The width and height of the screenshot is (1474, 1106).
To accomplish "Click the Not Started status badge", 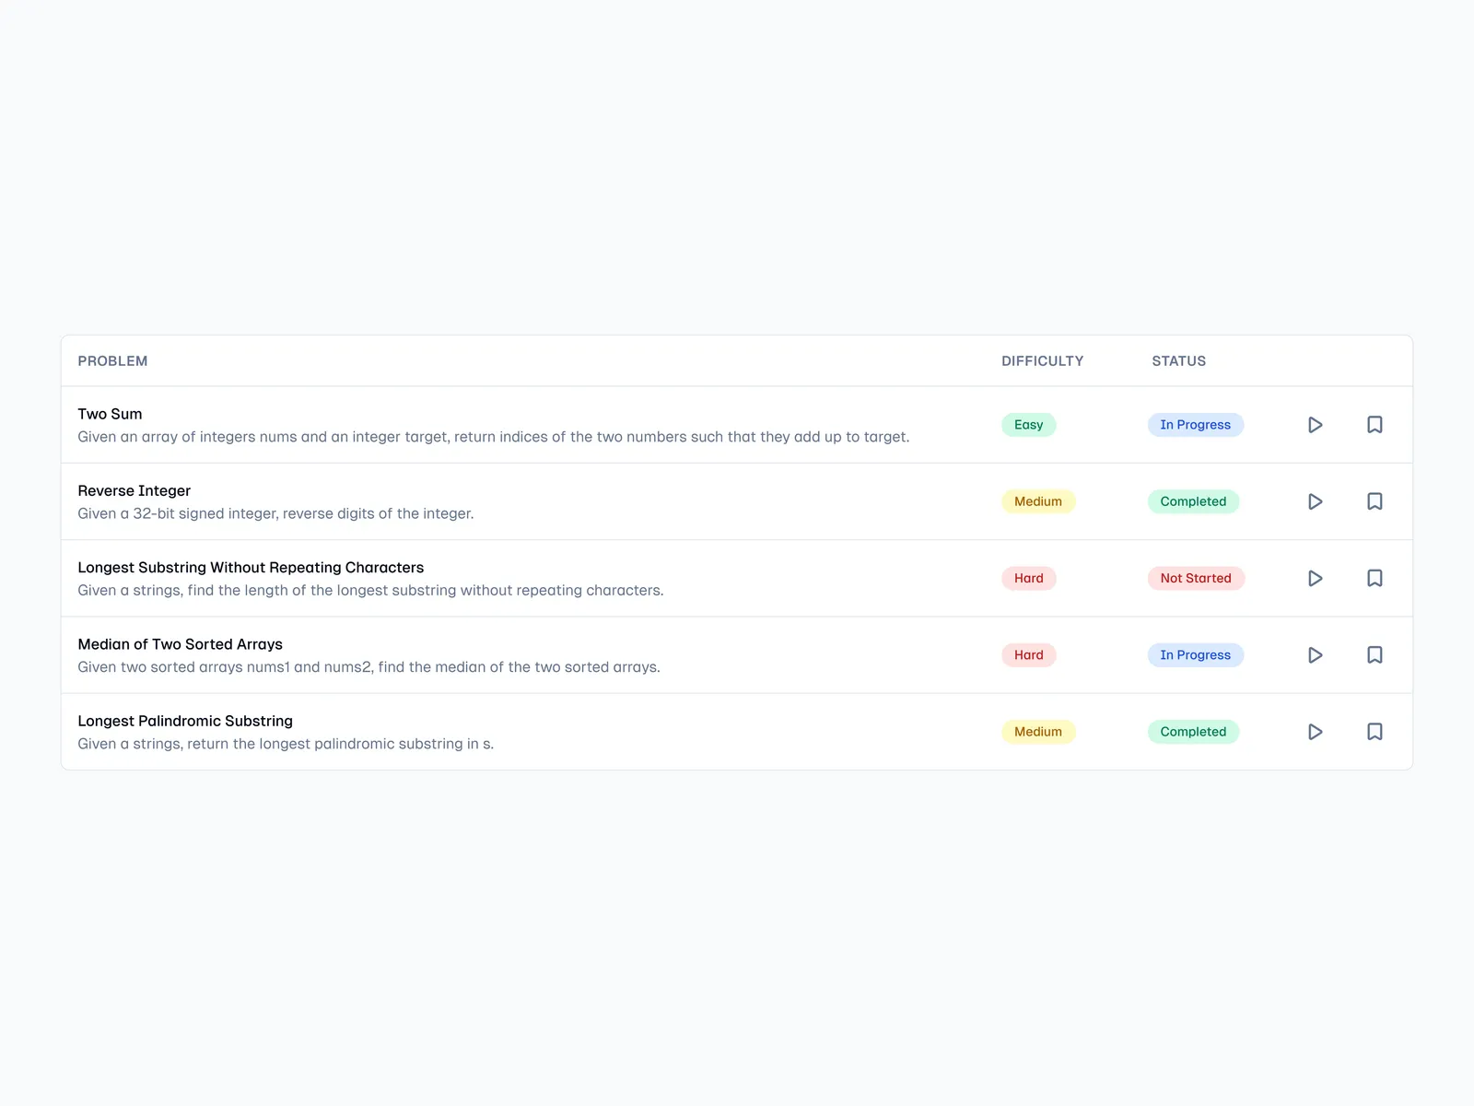I will (x=1195, y=578).
